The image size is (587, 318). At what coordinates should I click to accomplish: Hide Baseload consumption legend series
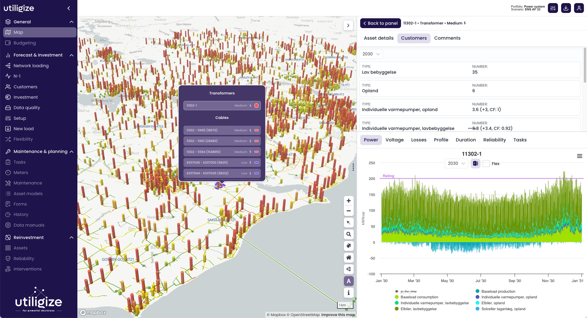coord(419,297)
